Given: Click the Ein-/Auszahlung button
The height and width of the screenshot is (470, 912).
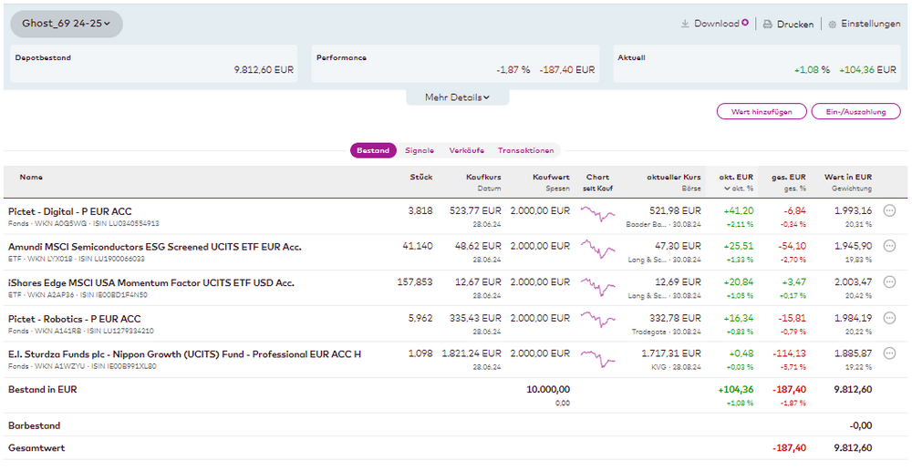Looking at the screenshot, I should point(855,111).
